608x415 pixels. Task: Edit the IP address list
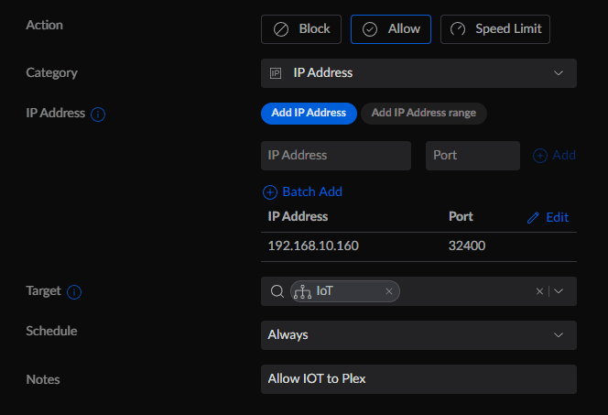548,217
